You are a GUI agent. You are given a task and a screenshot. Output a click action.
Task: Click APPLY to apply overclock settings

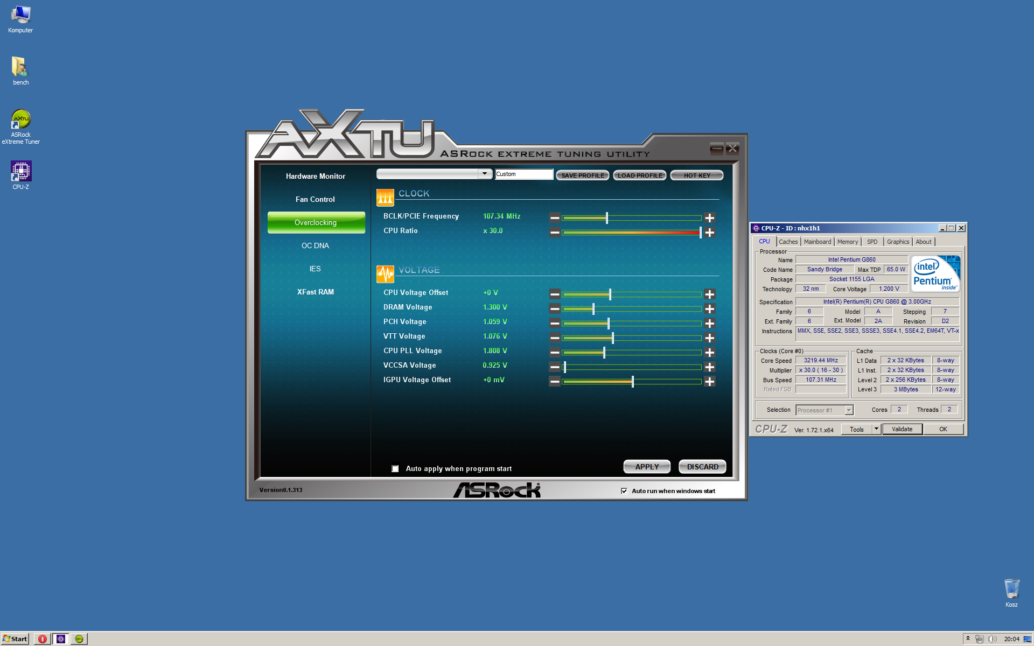pos(647,467)
